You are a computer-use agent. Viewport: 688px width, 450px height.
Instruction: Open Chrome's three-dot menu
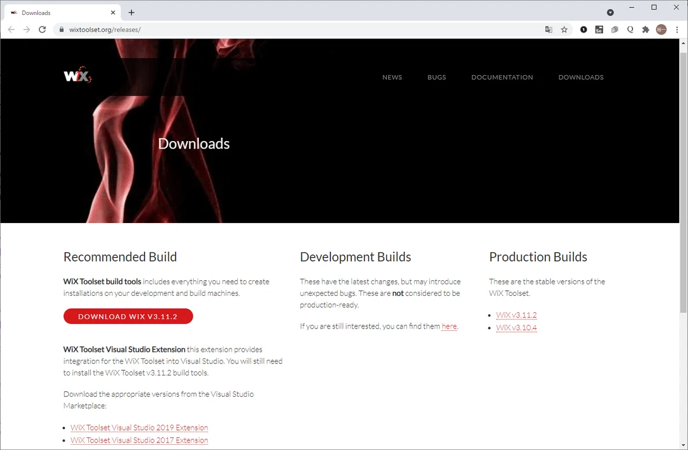pyautogui.click(x=677, y=29)
